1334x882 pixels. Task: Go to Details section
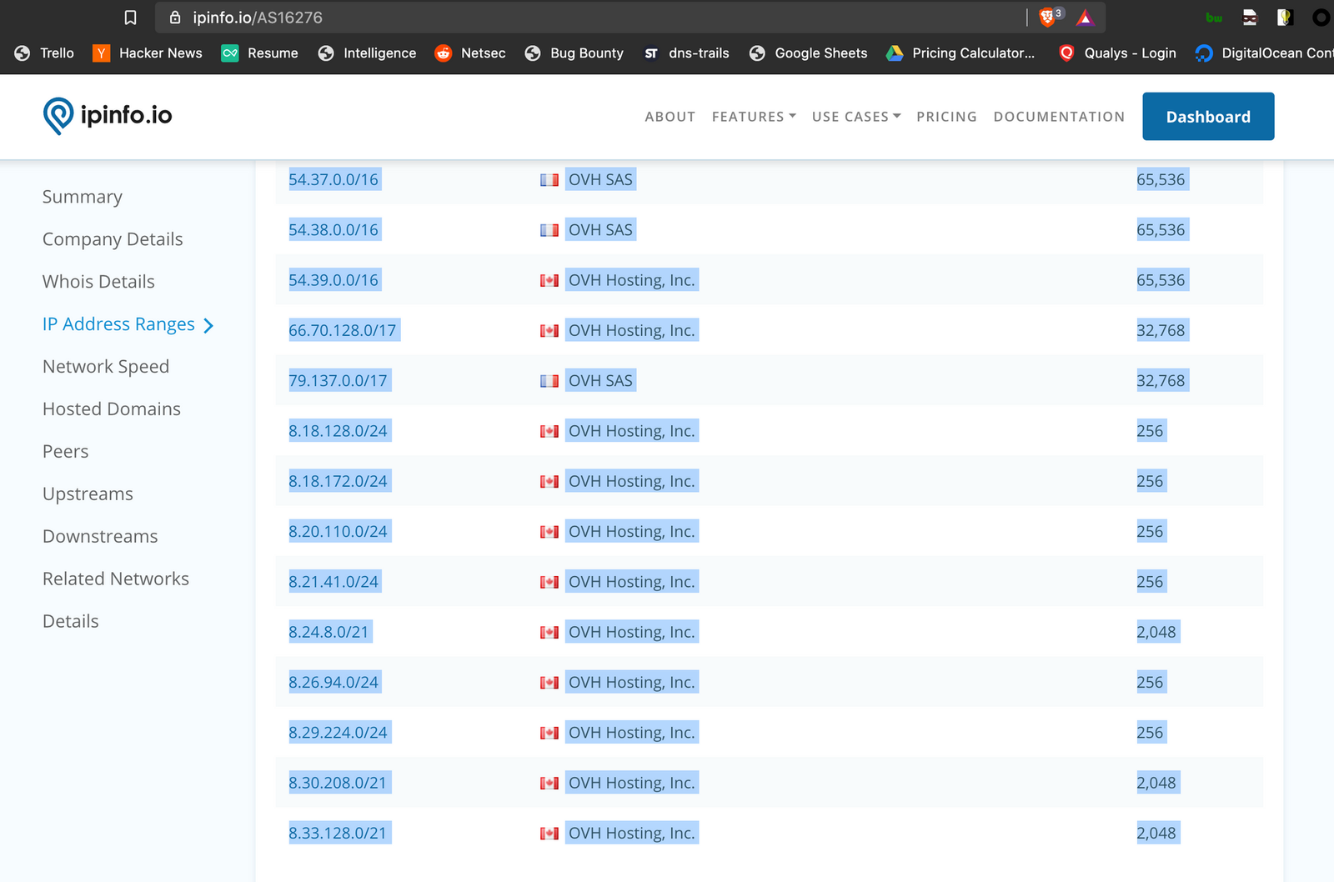click(x=71, y=622)
